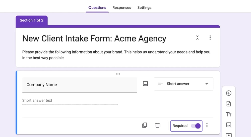251x137 pixels.
Task: Click the form description text
Action: tap(116, 55)
